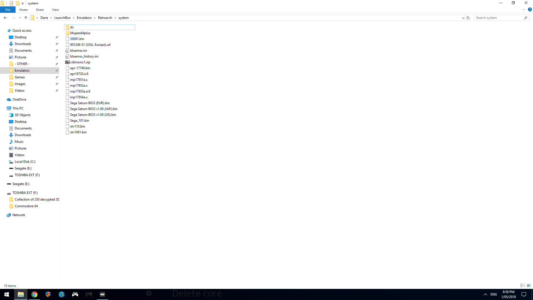Viewport: 533px width, 300px height.
Task: Select file Sega_101.bin
Action: [x=79, y=121]
